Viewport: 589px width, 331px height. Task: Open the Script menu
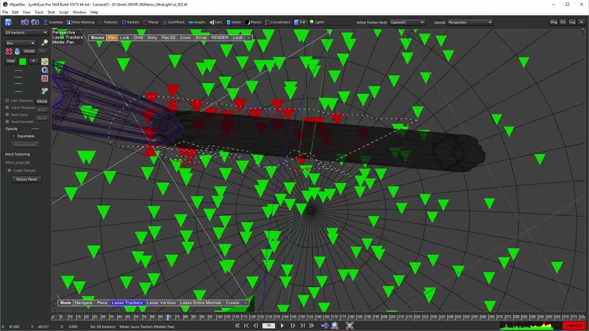[64, 12]
